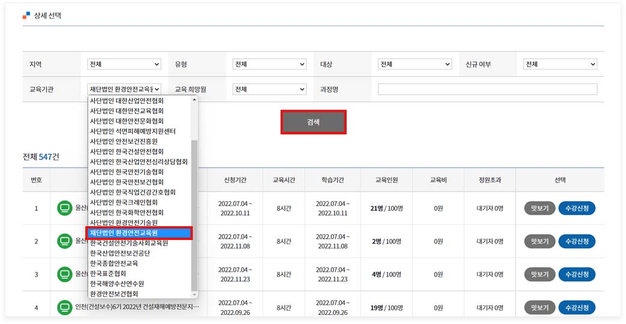
Task: Select 사단법인 대한안전교육협회 option
Action: pyautogui.click(x=139, y=111)
